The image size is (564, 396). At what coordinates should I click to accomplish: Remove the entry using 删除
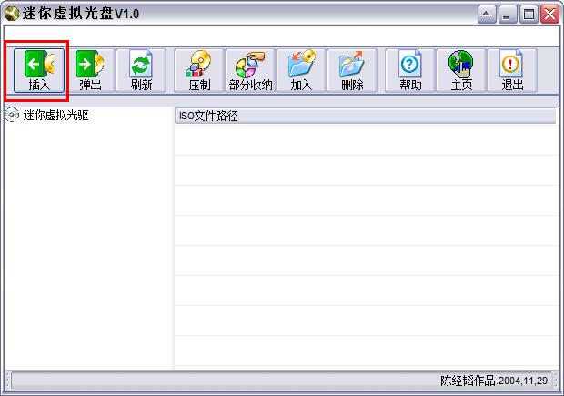click(352, 71)
